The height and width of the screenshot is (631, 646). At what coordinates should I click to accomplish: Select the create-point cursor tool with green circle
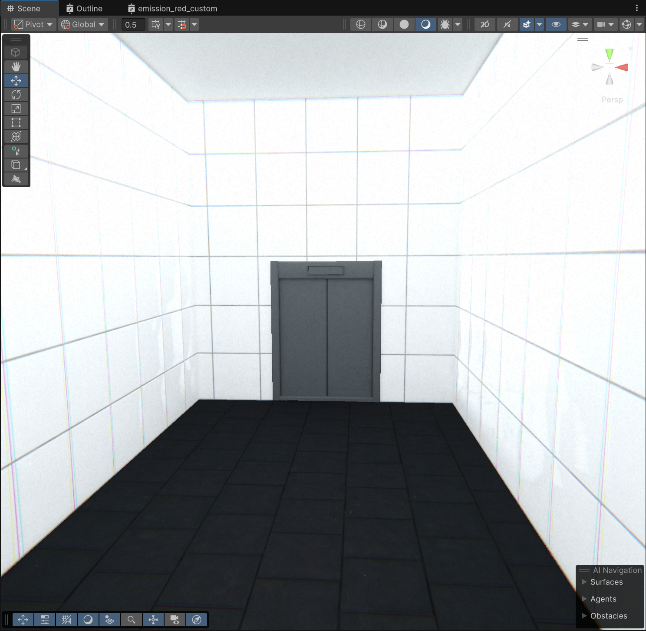(x=16, y=151)
